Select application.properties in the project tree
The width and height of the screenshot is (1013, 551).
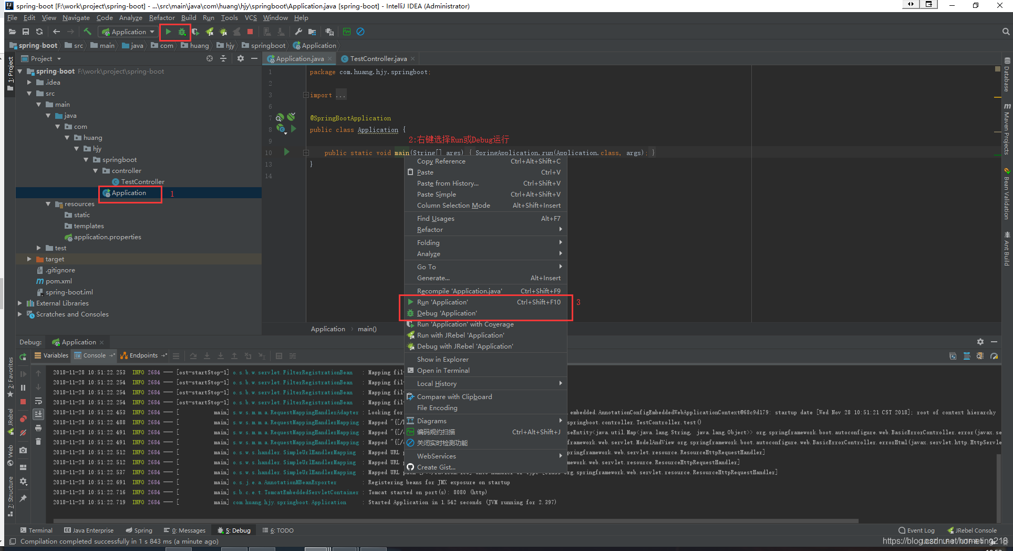[x=107, y=237]
